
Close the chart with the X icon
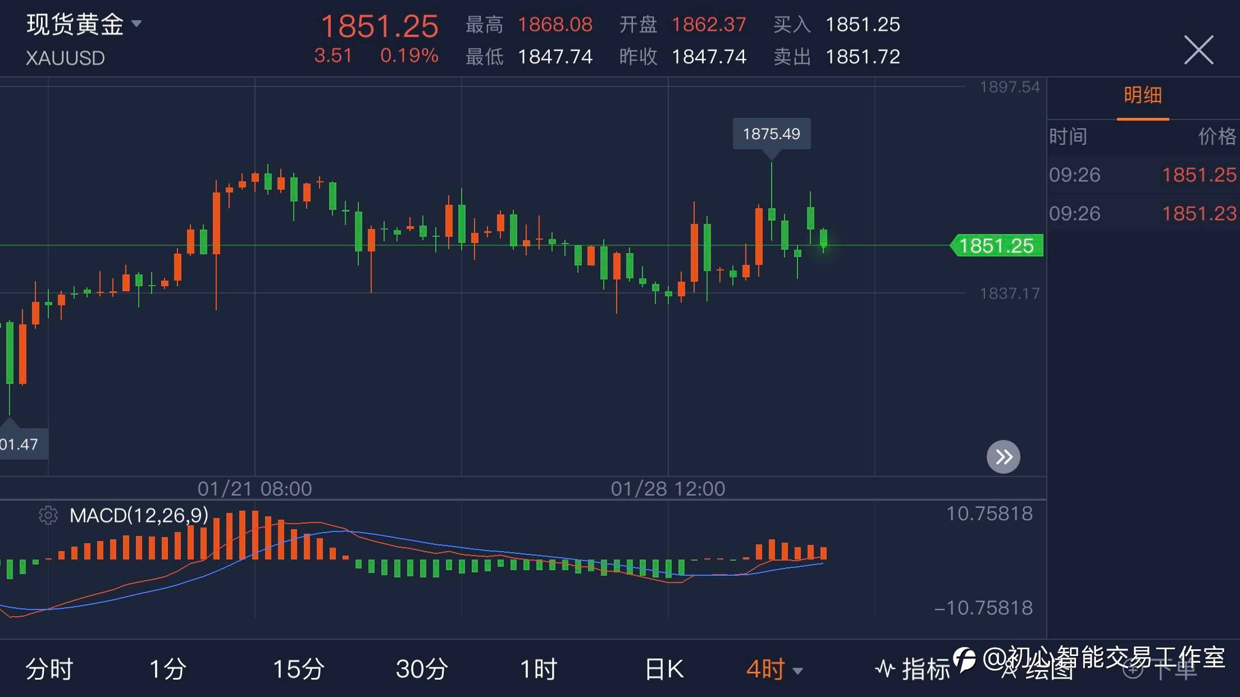[x=1198, y=50]
